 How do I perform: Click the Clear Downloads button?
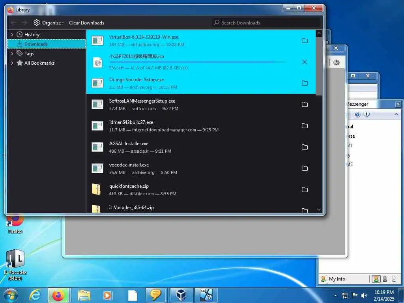(x=86, y=23)
